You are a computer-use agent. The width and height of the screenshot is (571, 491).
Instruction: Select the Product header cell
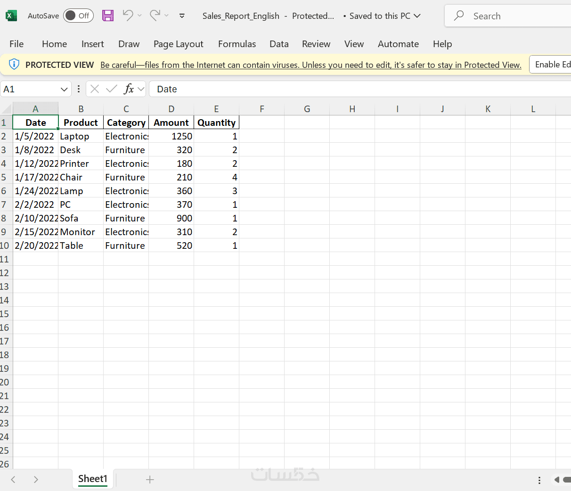[81, 123]
